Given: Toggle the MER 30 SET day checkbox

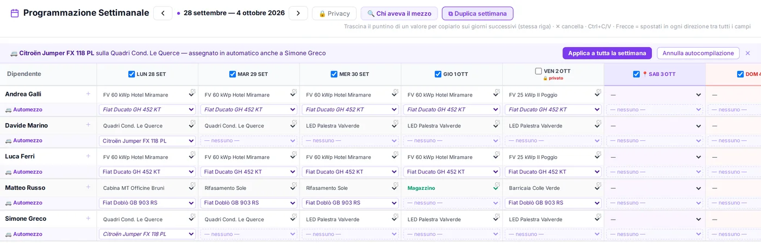Looking at the screenshot, I should (334, 74).
